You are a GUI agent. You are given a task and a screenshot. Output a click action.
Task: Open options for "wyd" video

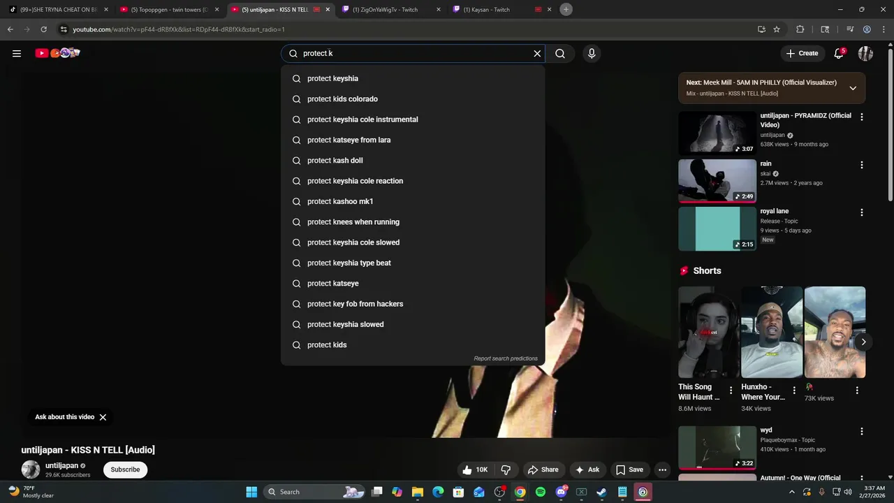861,432
